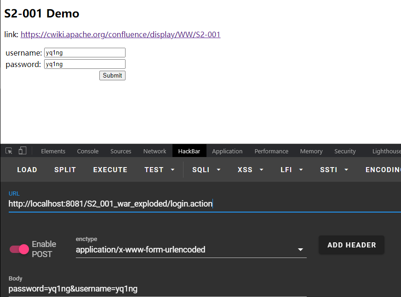The width and height of the screenshot is (401, 297).
Task: Expand the XSS dropdown menu
Action: pos(250,169)
